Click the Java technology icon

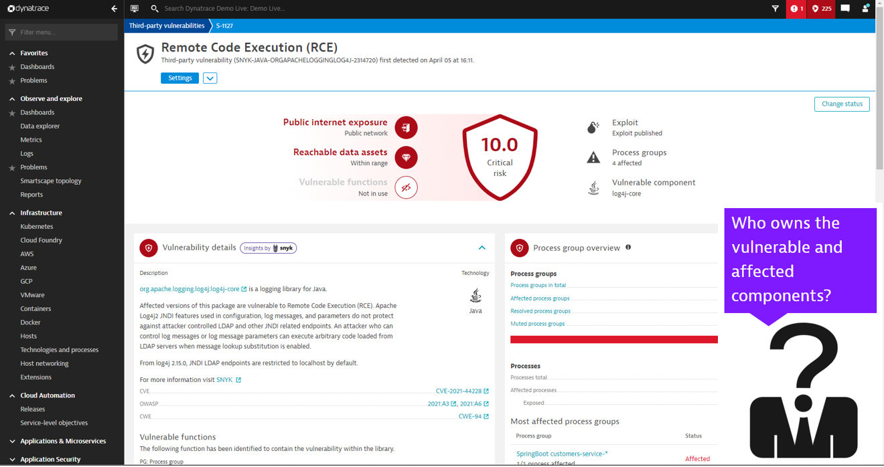point(475,295)
